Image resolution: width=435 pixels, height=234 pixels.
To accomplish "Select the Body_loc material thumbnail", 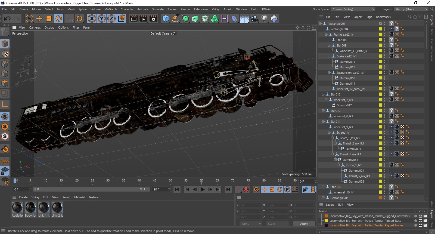I will (30, 208).
